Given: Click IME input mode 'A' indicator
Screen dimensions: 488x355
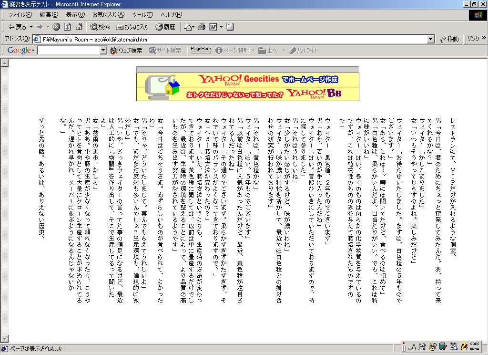Looking at the screenshot, I should click(x=414, y=346).
